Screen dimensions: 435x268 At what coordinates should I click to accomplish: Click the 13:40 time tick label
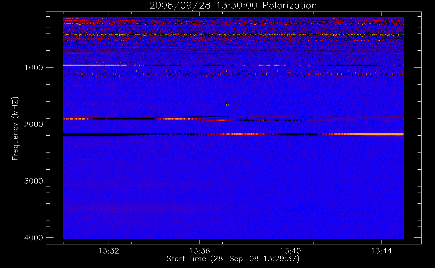coord(290,251)
